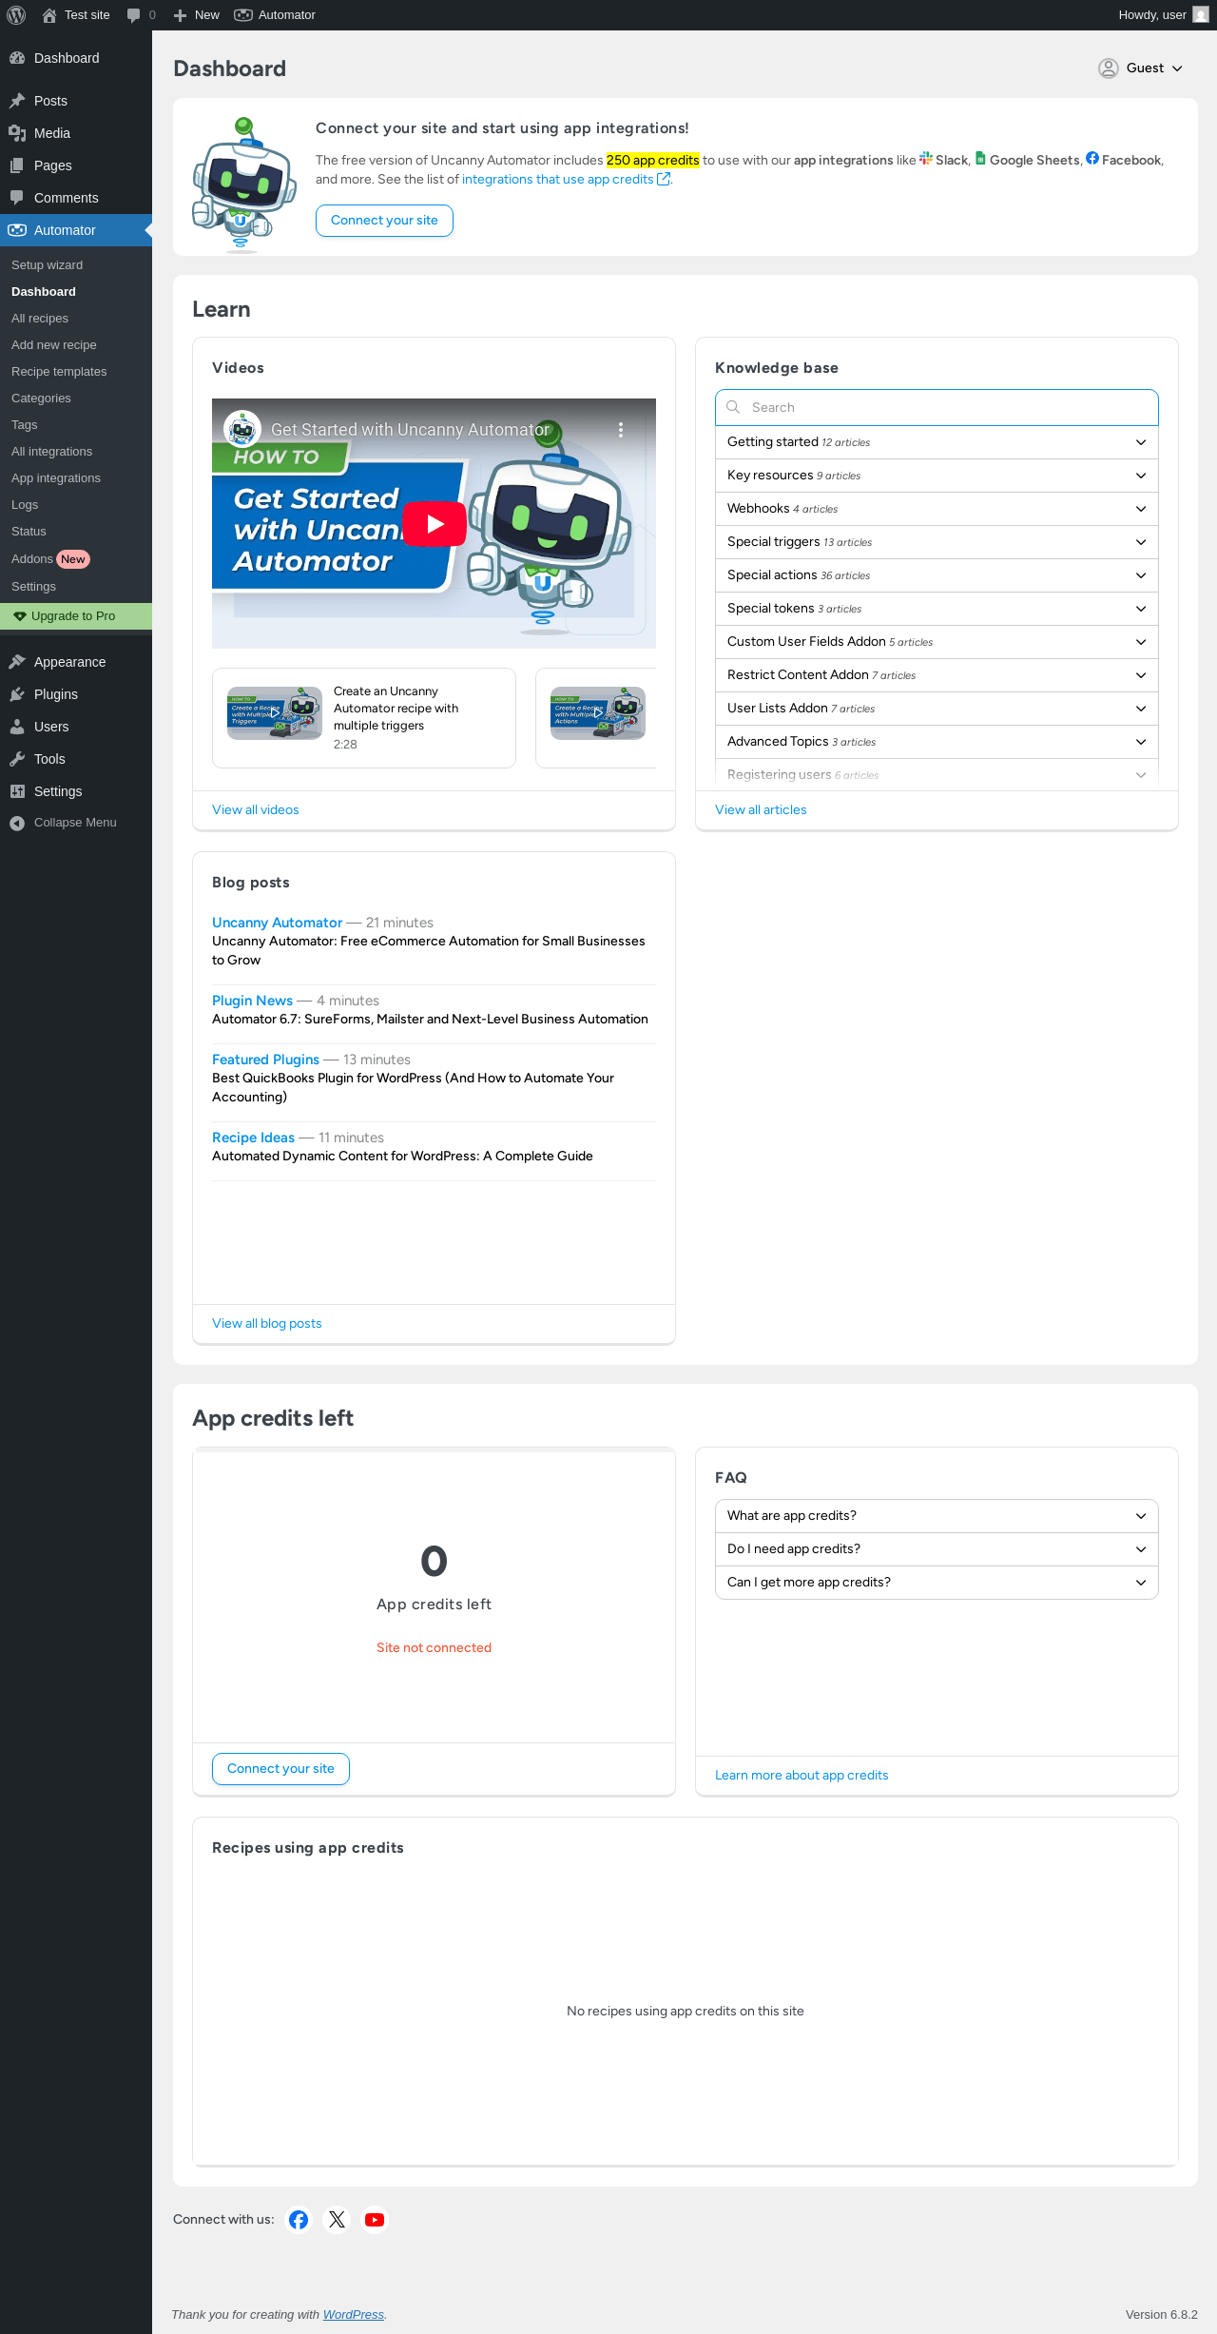Open the X (Twitter) social icon

click(337, 2220)
